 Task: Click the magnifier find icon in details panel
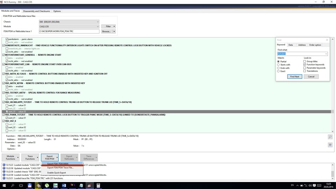(330, 137)
